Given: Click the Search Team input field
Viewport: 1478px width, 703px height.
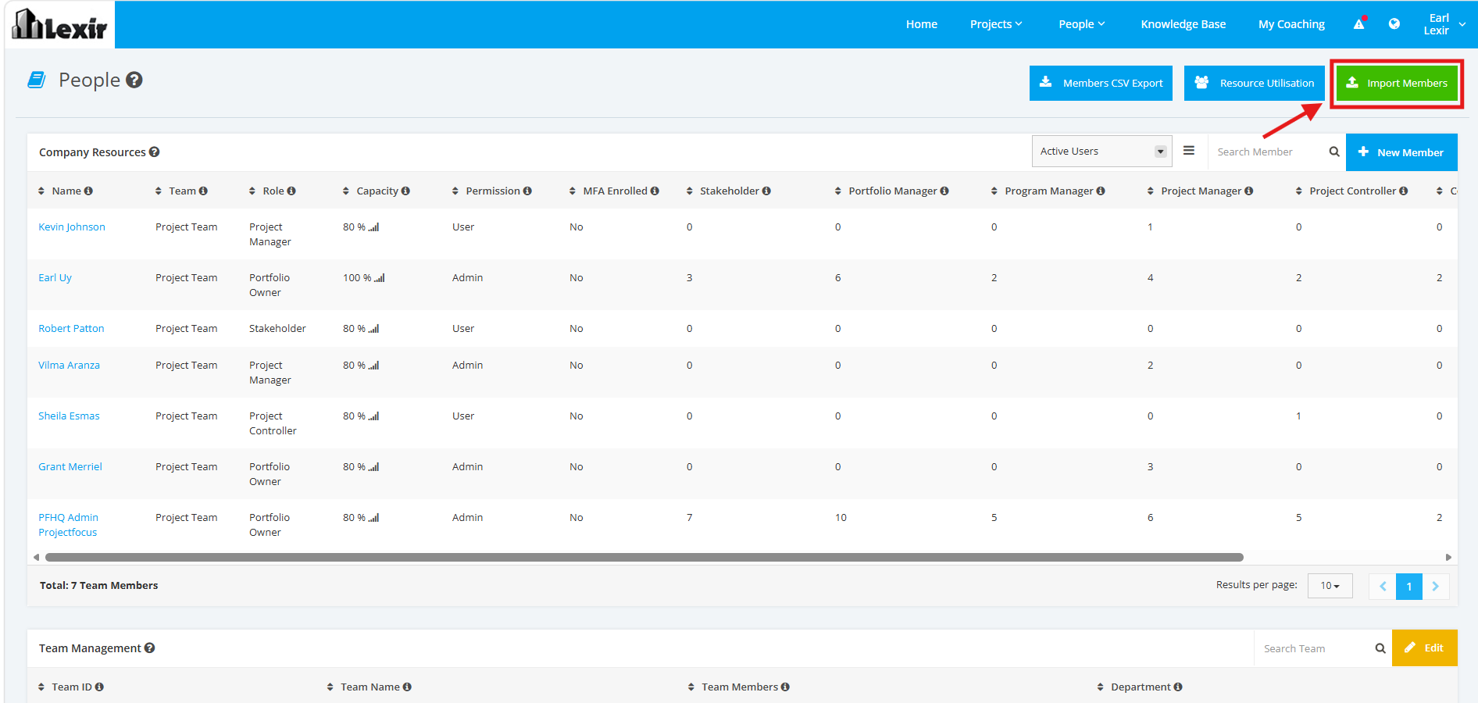Looking at the screenshot, I should pyautogui.click(x=1314, y=648).
